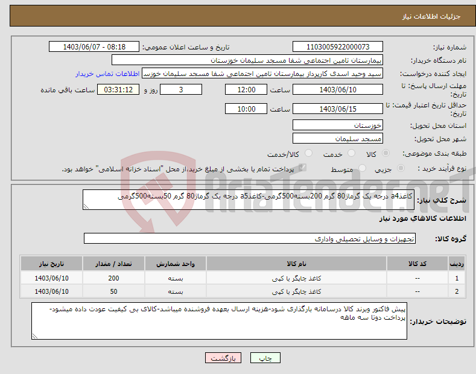Click the کد کالا column header

pos(417,264)
